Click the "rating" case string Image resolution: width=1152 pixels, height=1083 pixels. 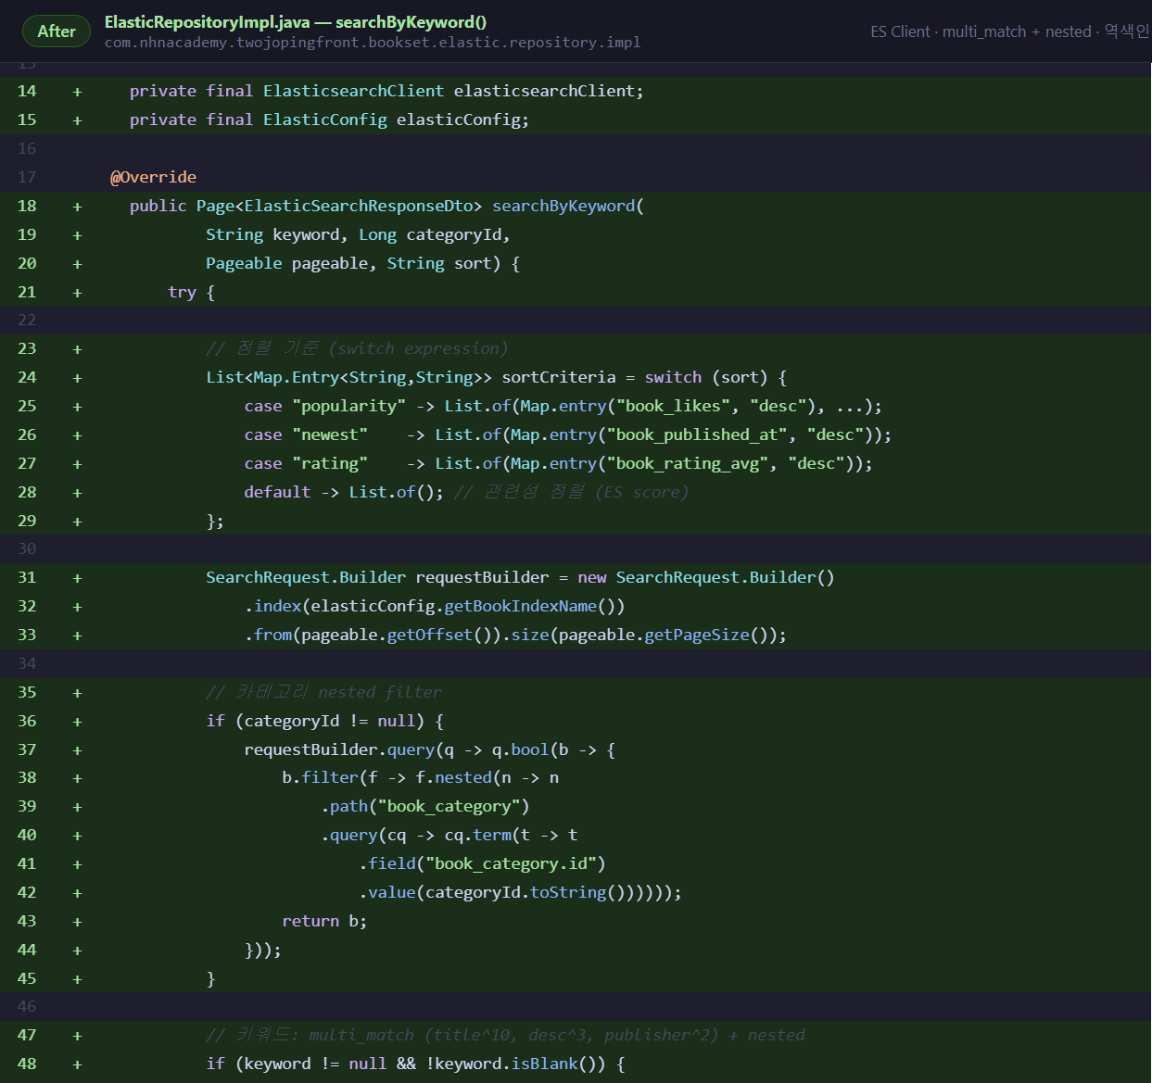click(330, 463)
